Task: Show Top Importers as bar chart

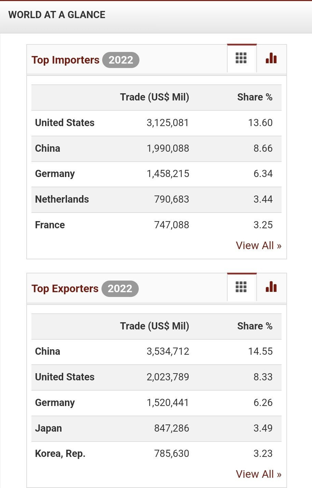Action: [271, 58]
